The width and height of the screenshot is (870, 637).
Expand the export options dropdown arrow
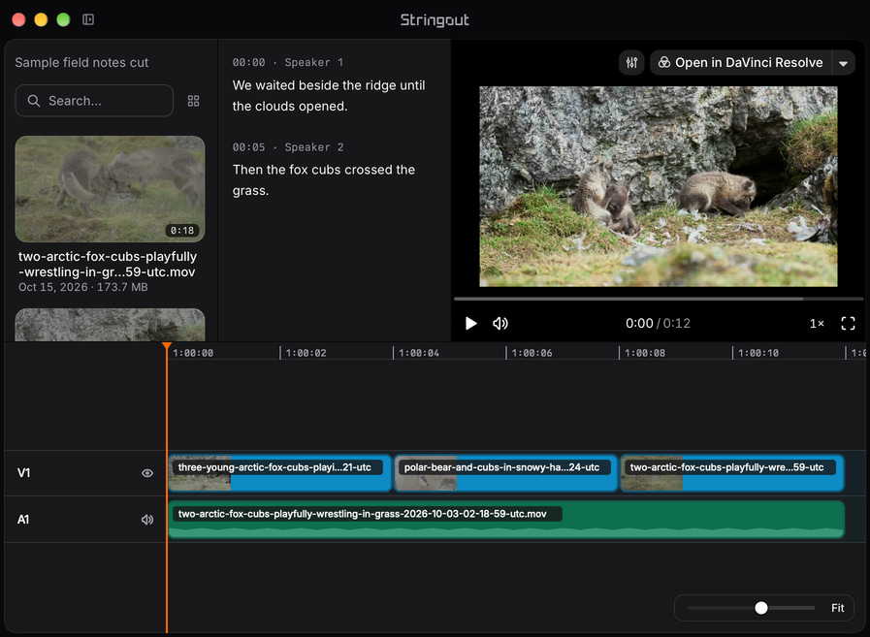point(844,63)
